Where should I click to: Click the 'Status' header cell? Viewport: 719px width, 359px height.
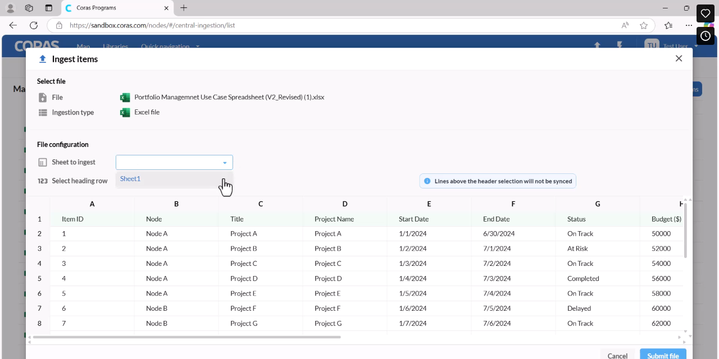(x=598, y=219)
